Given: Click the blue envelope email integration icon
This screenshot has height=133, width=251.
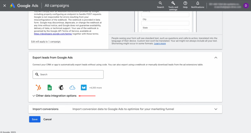Looking at the screenshot, I should coord(83,88).
